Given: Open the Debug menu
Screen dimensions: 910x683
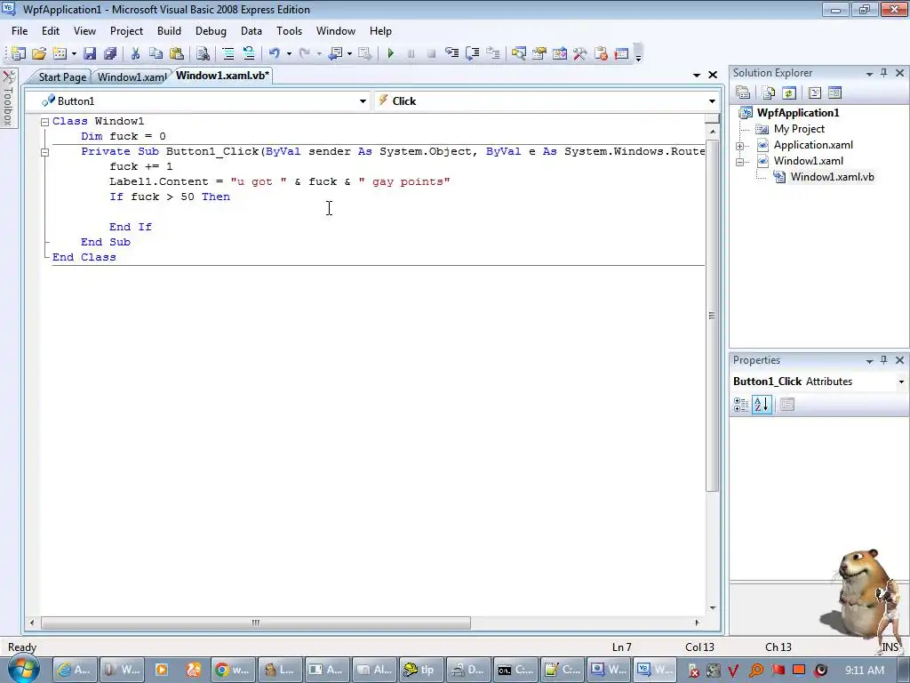Looking at the screenshot, I should pos(211,31).
